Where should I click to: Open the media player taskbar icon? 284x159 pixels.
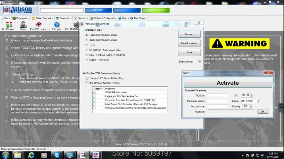coord(44,155)
